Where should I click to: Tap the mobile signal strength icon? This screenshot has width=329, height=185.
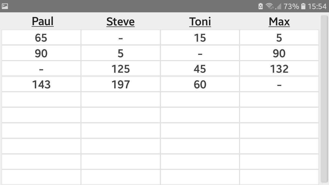click(278, 6)
